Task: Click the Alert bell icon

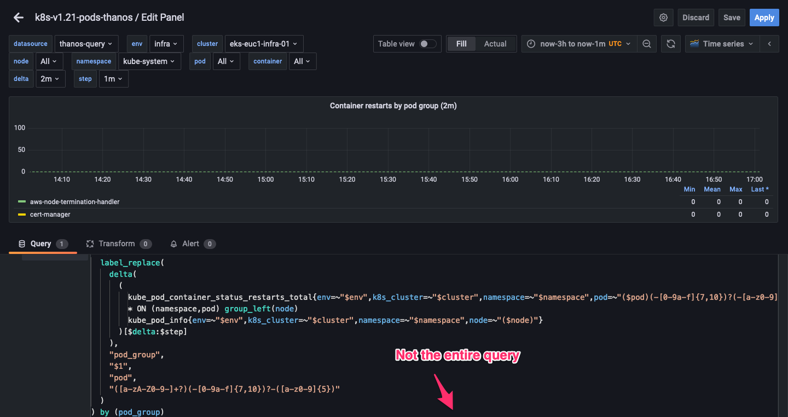Action: point(173,244)
